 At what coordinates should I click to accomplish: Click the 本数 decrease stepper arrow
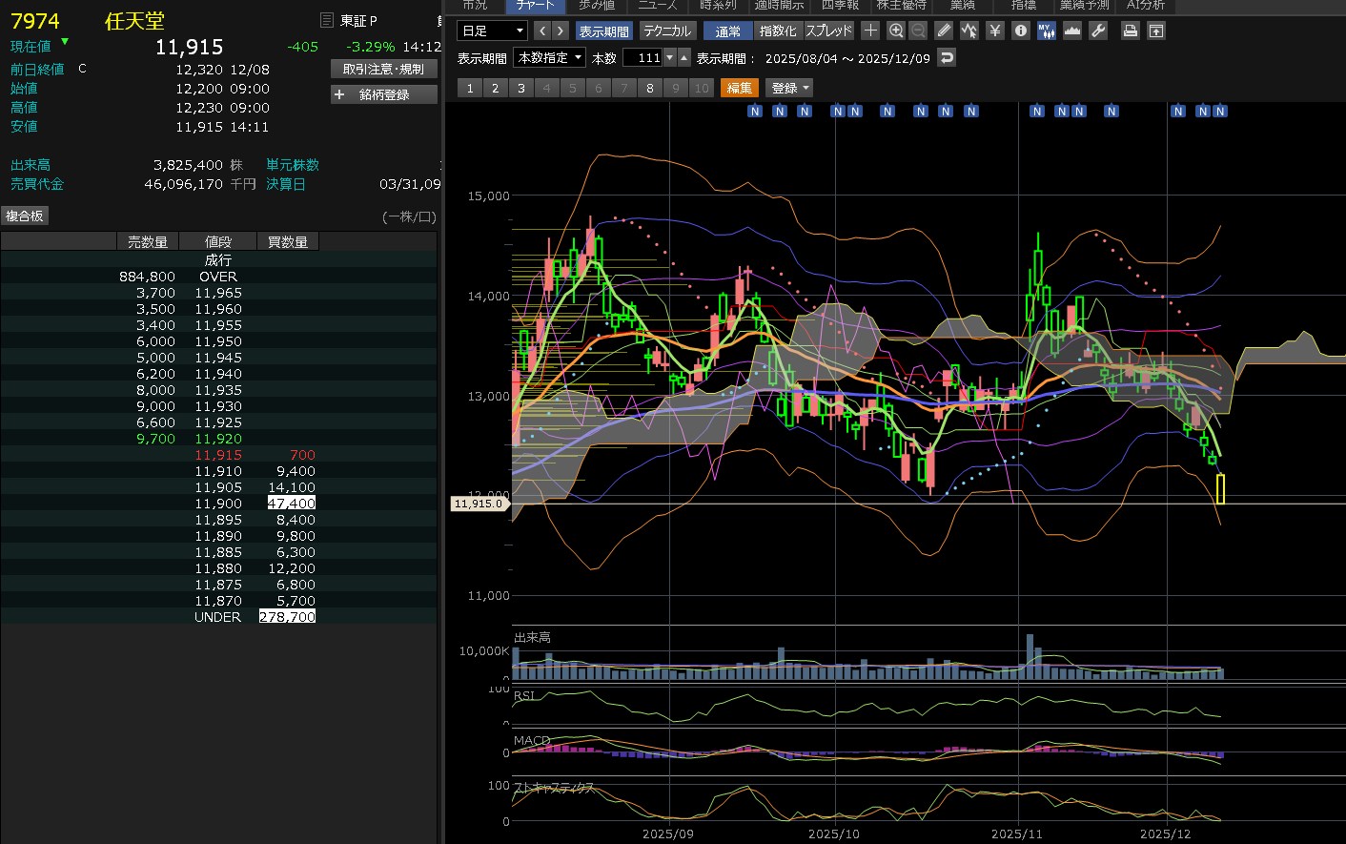670,58
